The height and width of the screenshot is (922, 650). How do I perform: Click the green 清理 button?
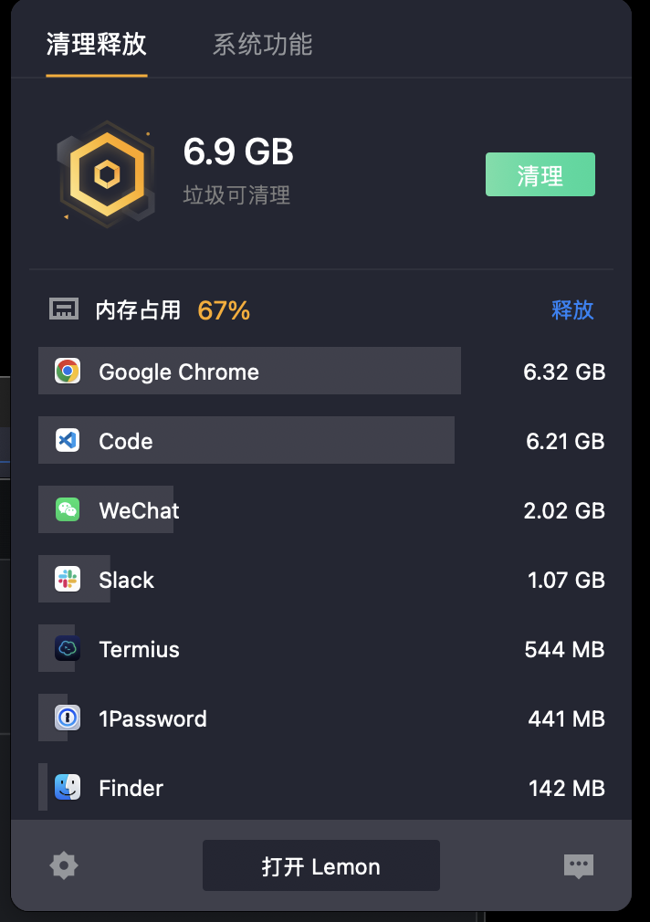click(540, 174)
